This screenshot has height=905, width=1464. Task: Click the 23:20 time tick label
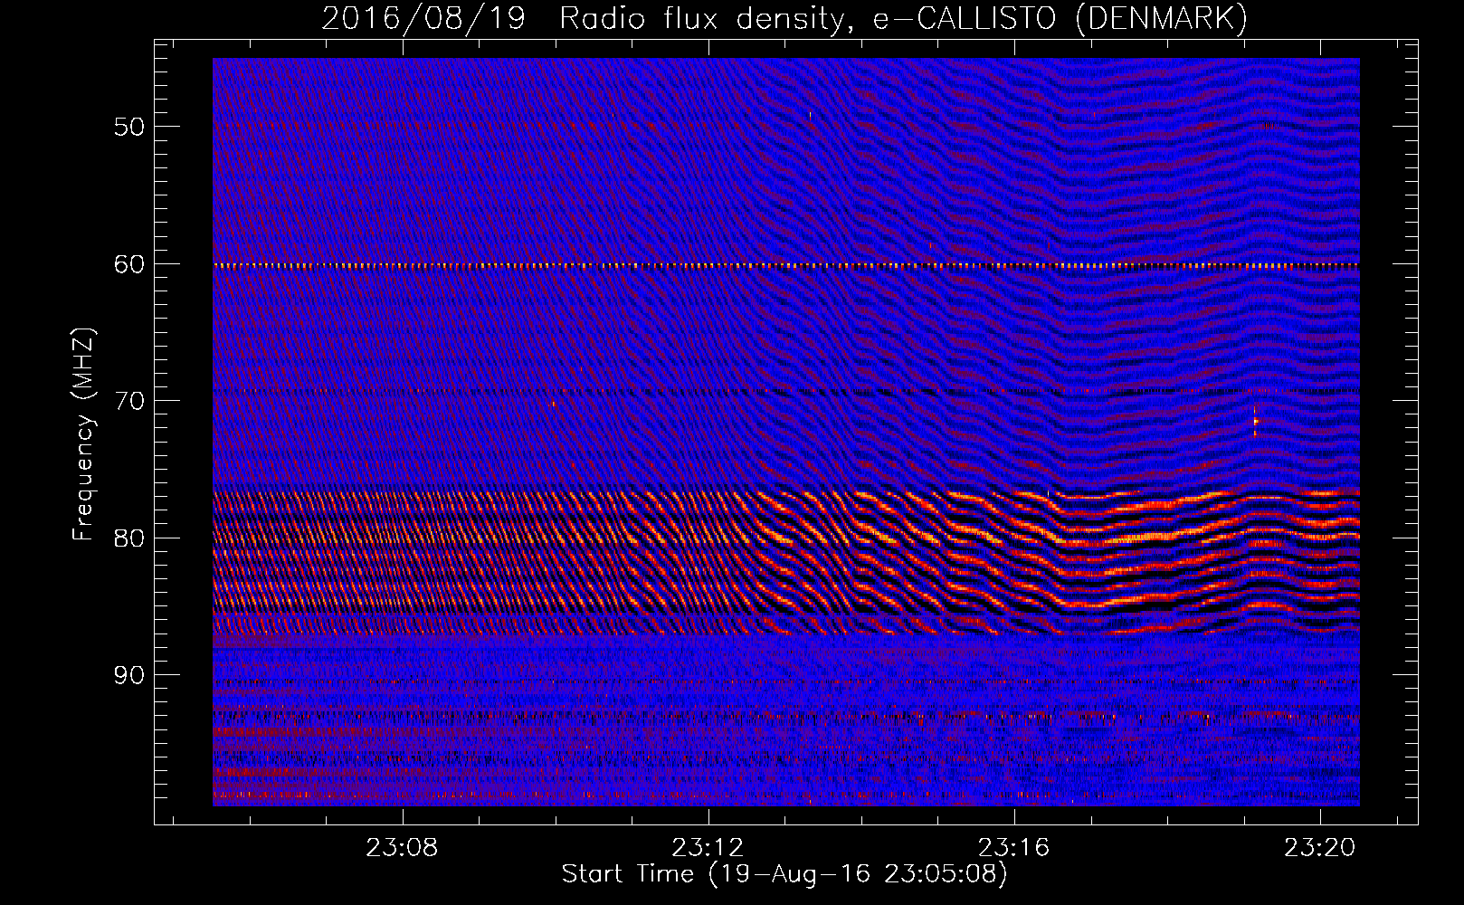tap(1320, 847)
